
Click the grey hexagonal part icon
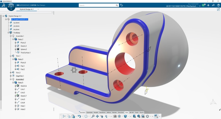[x=148, y=116]
